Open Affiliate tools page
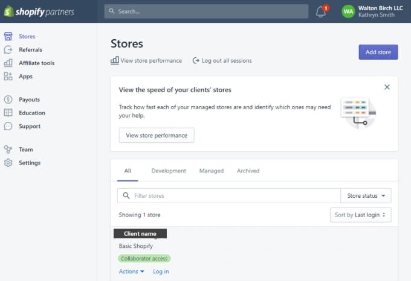Viewport: 411px width, 281px height. coord(36,63)
